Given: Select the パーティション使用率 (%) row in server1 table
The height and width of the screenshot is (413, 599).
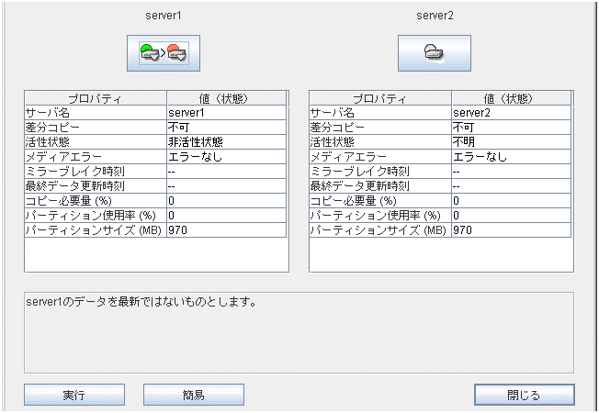Looking at the screenshot, I should tap(95, 215).
